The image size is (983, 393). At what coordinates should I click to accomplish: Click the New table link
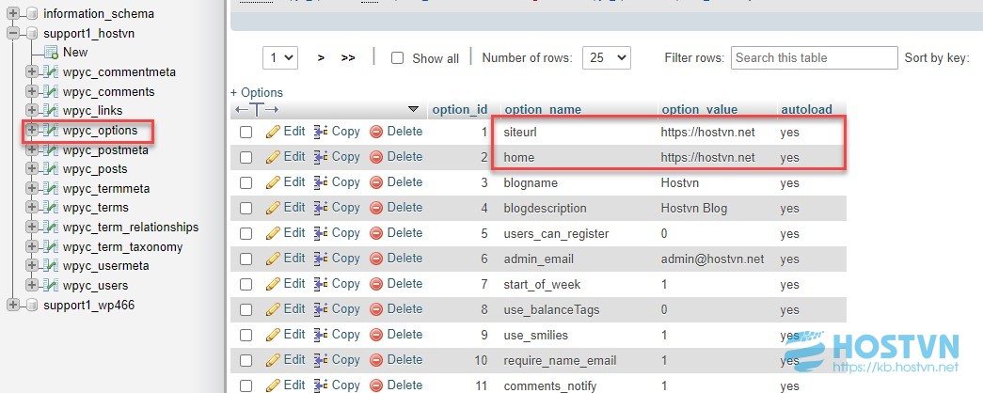[x=75, y=52]
